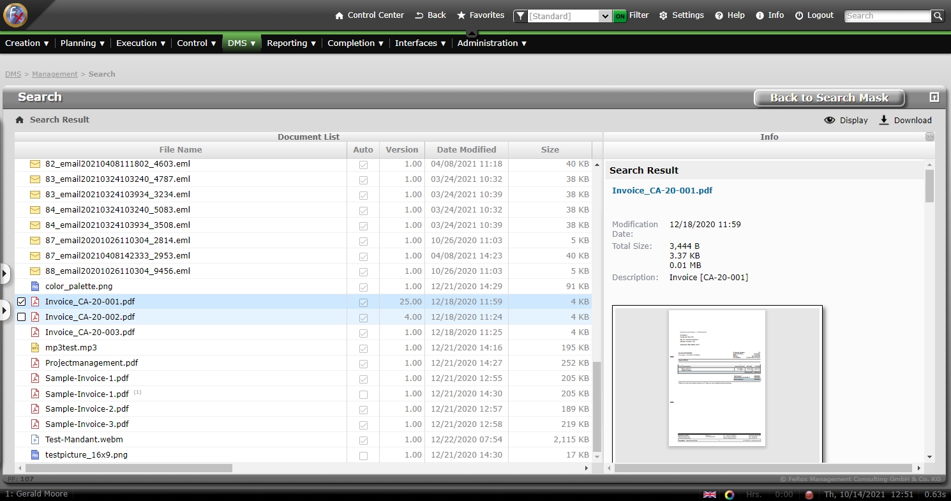This screenshot has height=501, width=951.
Task: Expand the upper left sidebar arrow tab
Action: click(x=5, y=274)
